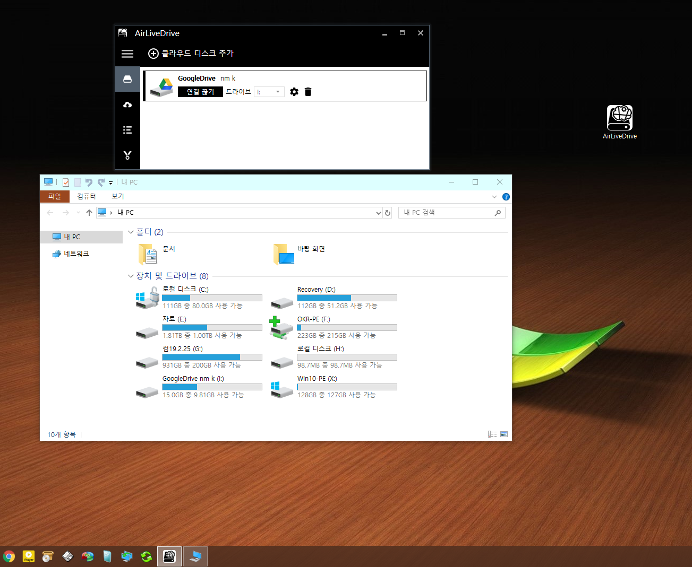Viewport: 692px width, 567px height.
Task: Click New folder icon in Explorer quick access toolbar
Action: [x=78, y=182]
